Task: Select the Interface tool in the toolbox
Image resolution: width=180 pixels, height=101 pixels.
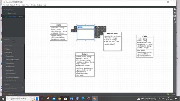Action: click(x=9, y=52)
